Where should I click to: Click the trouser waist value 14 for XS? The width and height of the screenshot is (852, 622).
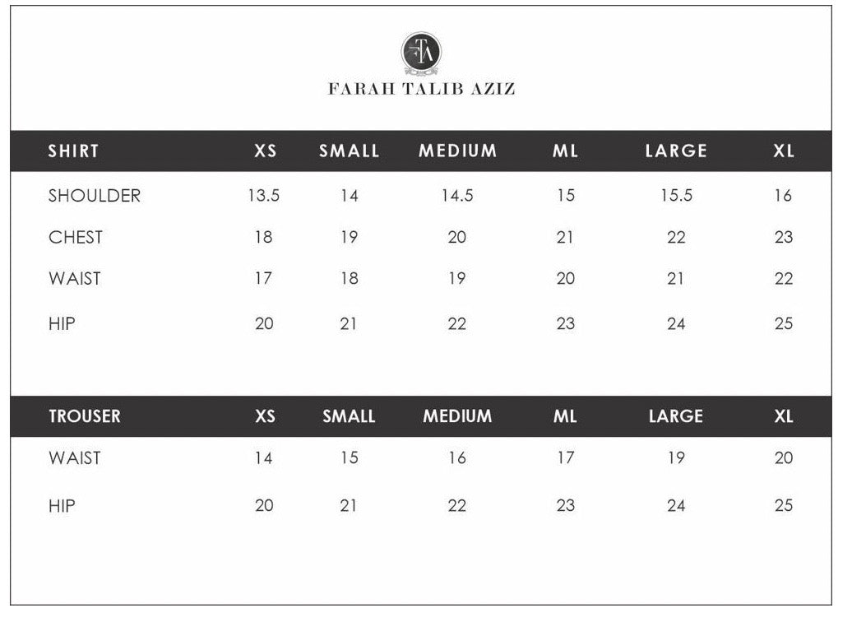263,458
